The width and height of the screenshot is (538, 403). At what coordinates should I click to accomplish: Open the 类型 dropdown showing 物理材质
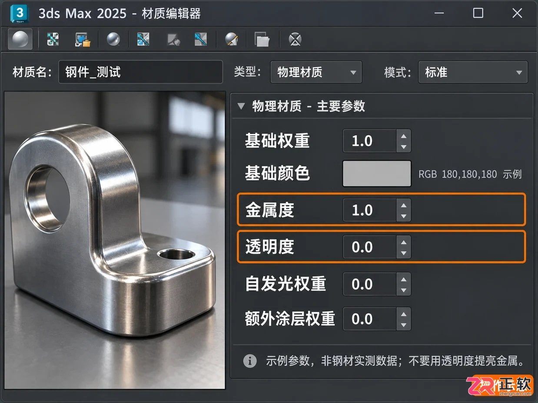tap(316, 72)
